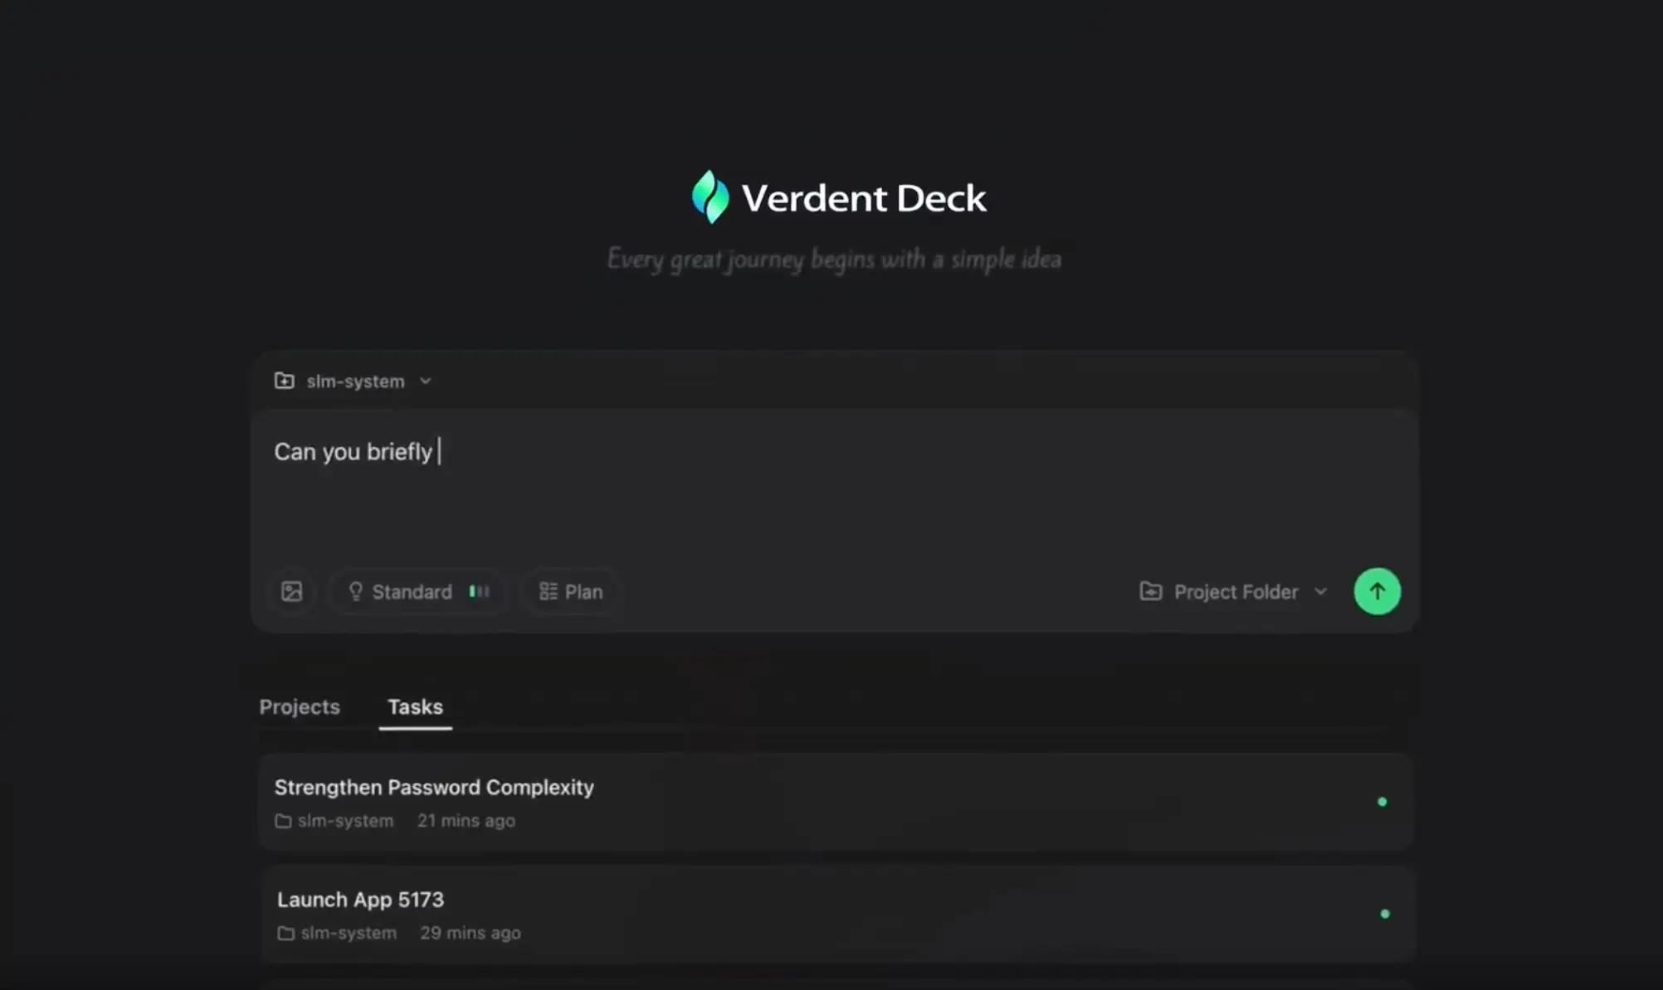Viewport: 1663px width, 990px height.
Task: Open the Strengthen Password Complexity task
Action: click(434, 787)
